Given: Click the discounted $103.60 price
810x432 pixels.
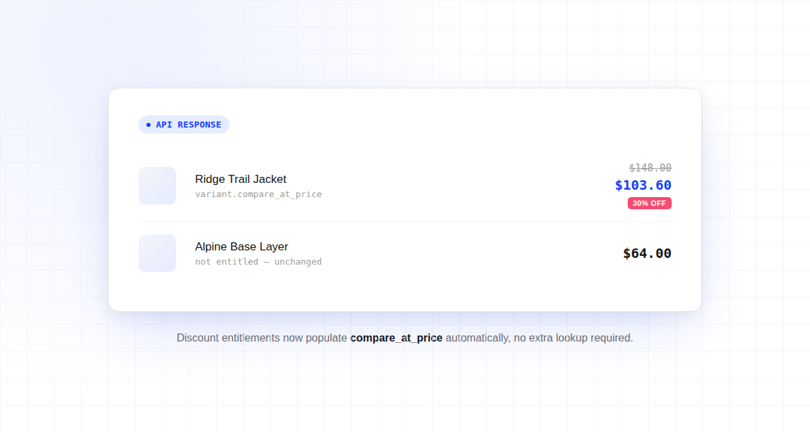Looking at the screenshot, I should [643, 185].
